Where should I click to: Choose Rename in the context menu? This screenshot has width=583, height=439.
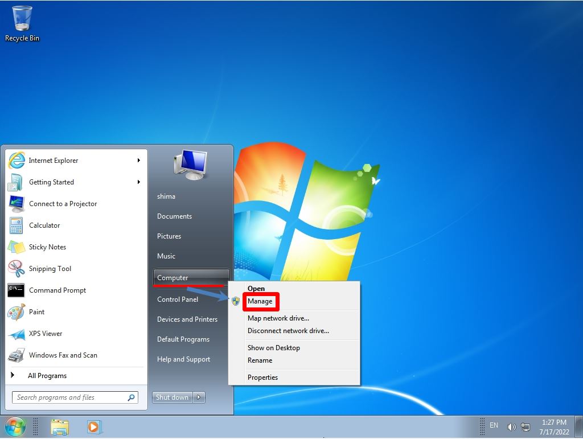260,360
